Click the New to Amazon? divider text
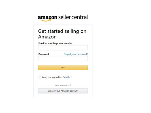This screenshot has width=151, height=113. 63,85
